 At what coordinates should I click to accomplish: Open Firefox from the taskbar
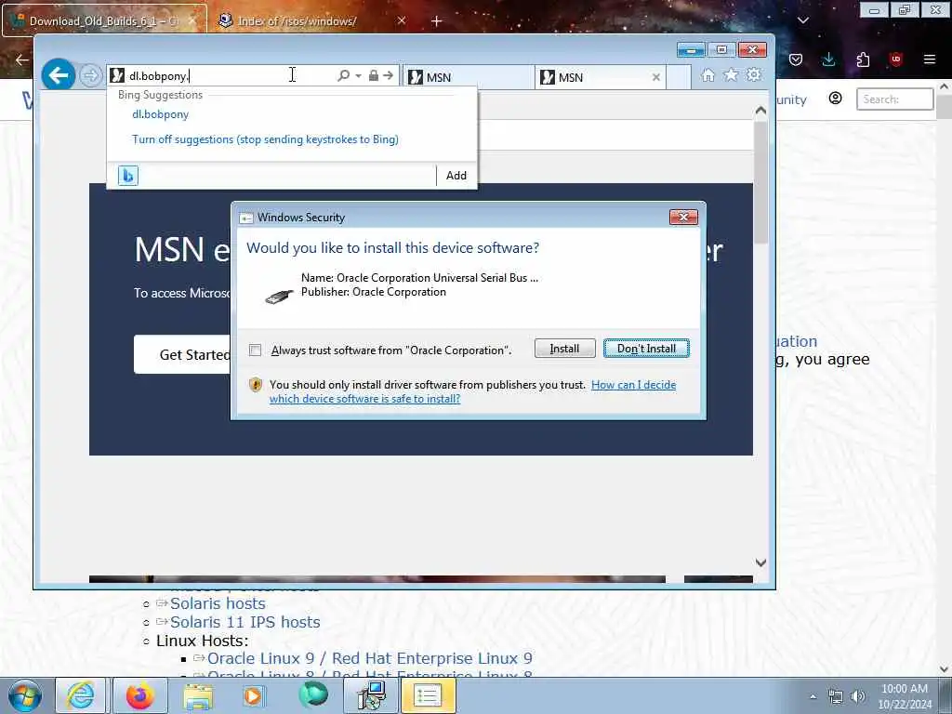click(139, 695)
